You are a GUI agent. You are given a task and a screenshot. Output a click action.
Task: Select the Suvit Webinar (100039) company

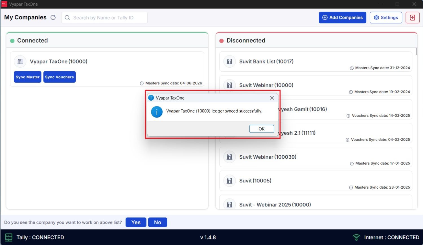[316, 157]
